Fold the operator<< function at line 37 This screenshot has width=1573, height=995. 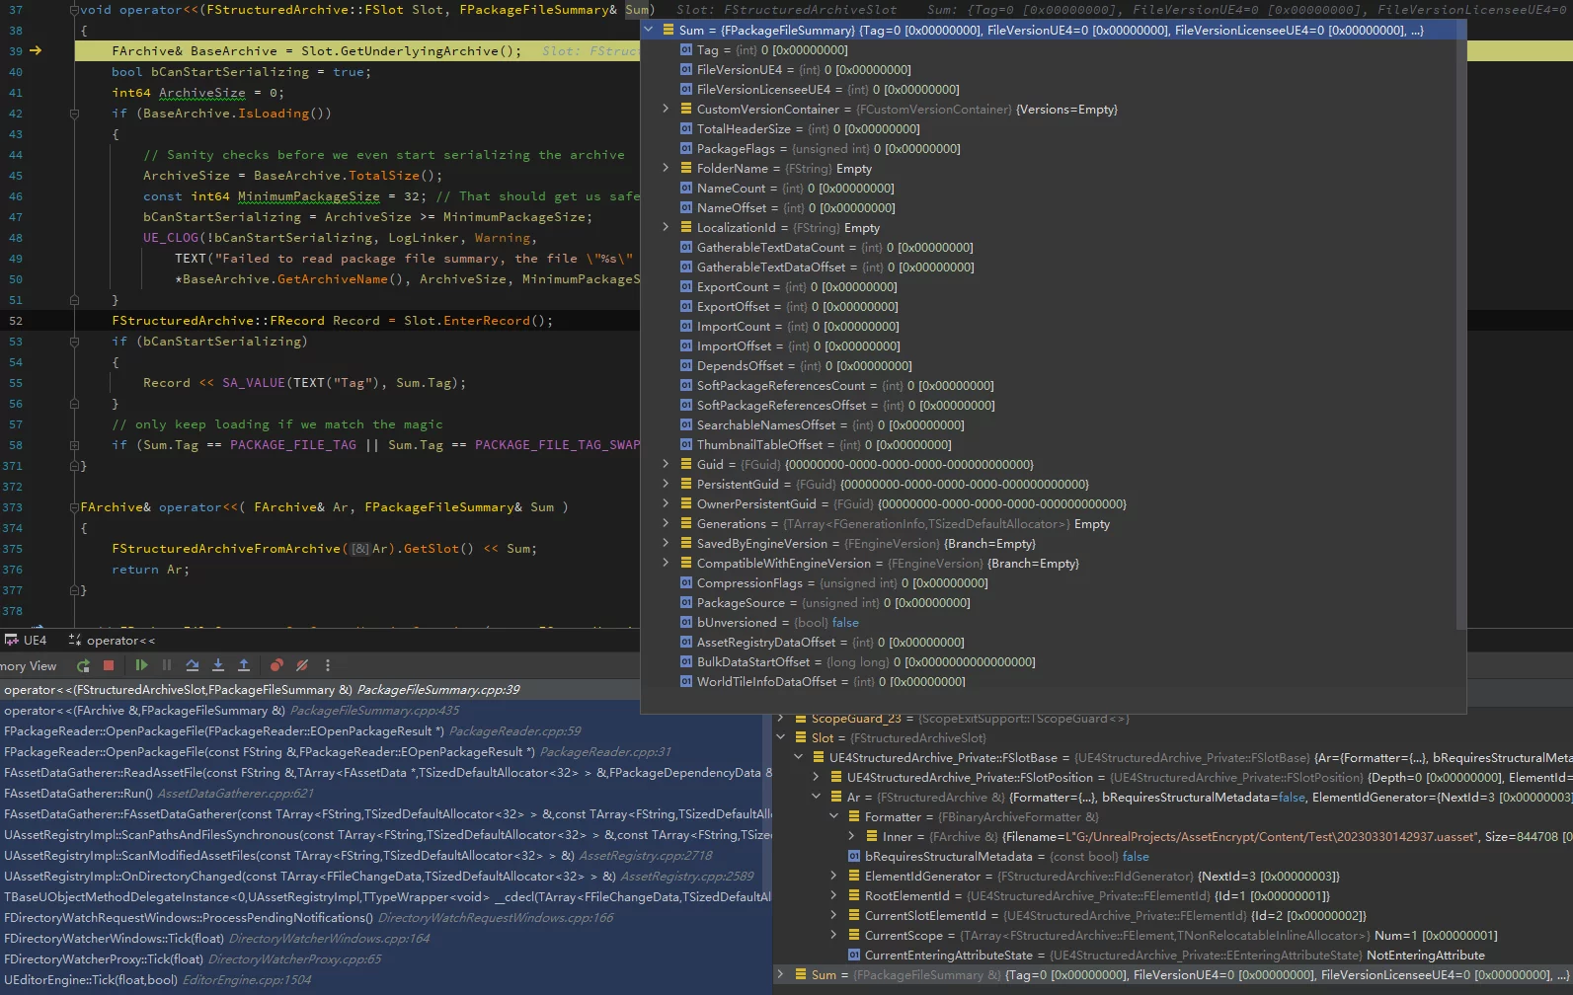click(74, 10)
